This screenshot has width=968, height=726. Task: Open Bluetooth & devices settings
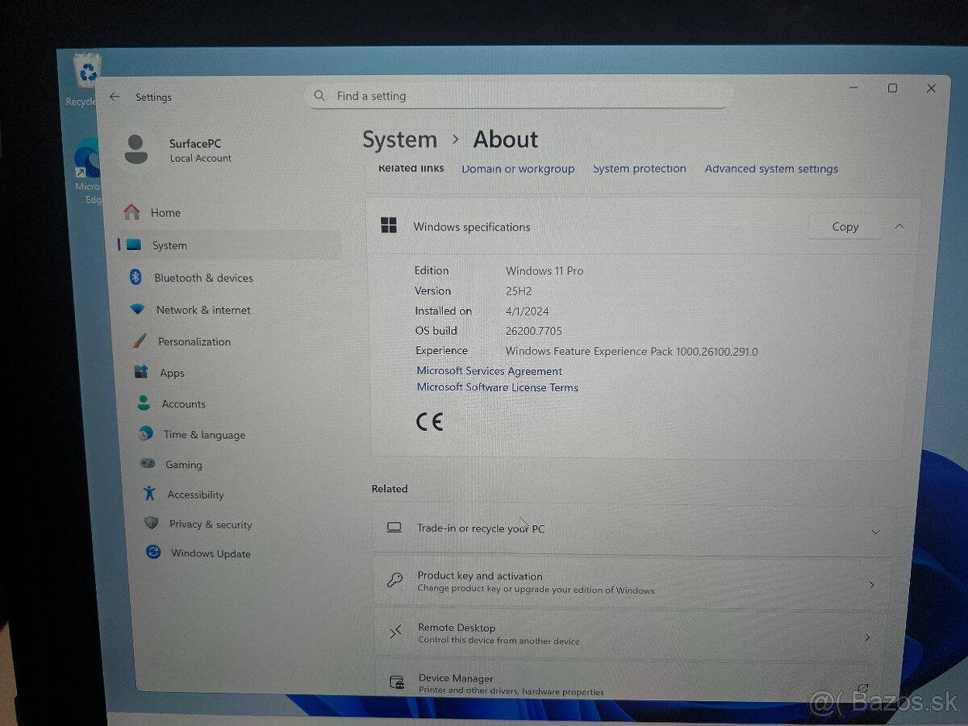pyautogui.click(x=203, y=277)
